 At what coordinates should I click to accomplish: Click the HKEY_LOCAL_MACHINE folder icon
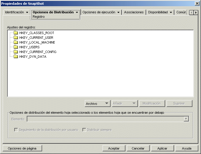click(x=16, y=42)
